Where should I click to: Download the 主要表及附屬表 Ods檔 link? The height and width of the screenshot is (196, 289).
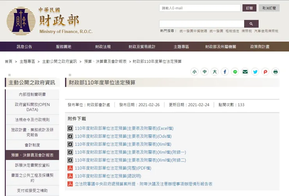click(x=123, y=136)
